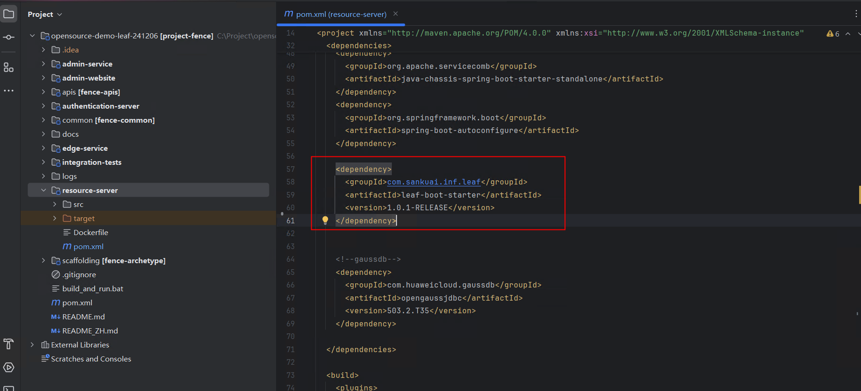861x391 pixels.
Task: Select README_ZH.md in the project tree
Action: 90,331
